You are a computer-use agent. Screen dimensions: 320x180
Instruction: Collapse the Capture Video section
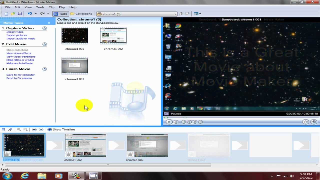(x=45, y=28)
